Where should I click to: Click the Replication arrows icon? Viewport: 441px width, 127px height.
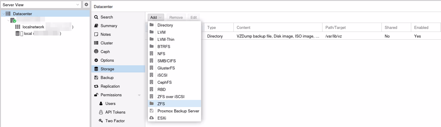(96, 86)
